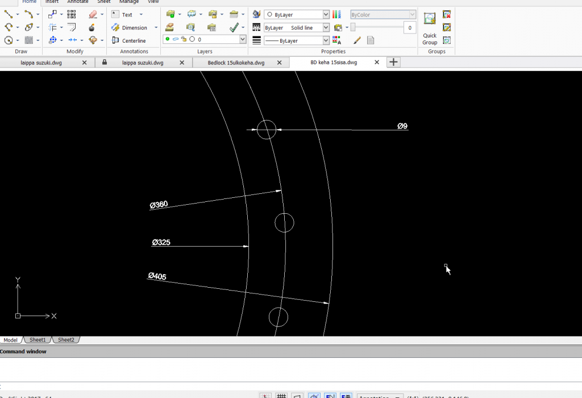Click the Pattern grid icon in Modify
Viewport: 582px width, 398px height.
click(x=71, y=14)
